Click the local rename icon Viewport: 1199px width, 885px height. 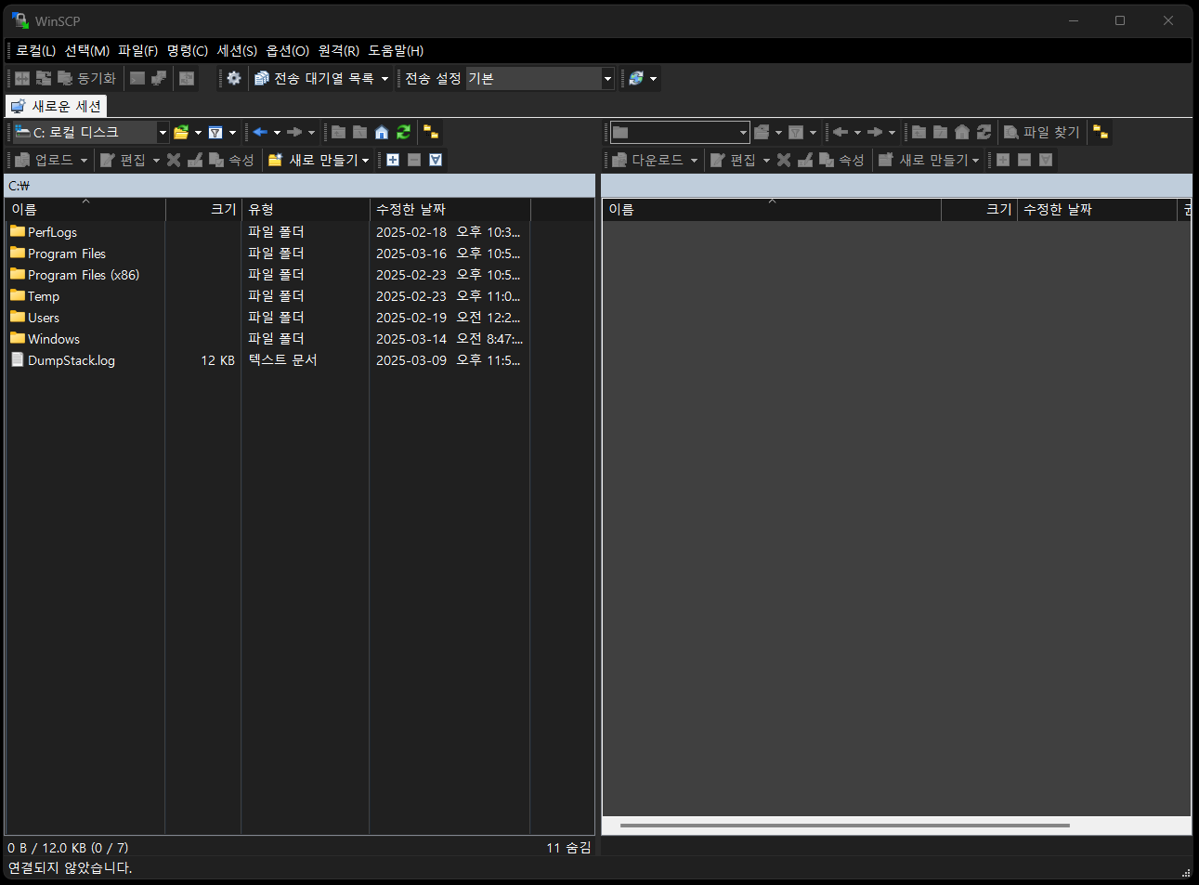(195, 161)
